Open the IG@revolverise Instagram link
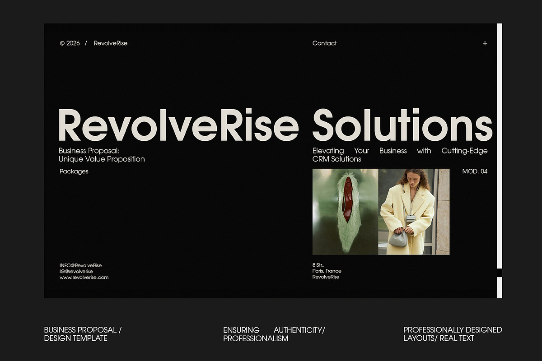This screenshot has width=542, height=361. click(x=76, y=272)
